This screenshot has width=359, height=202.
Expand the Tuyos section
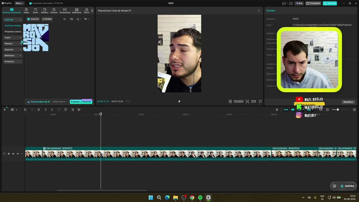pyautogui.click(x=13, y=38)
